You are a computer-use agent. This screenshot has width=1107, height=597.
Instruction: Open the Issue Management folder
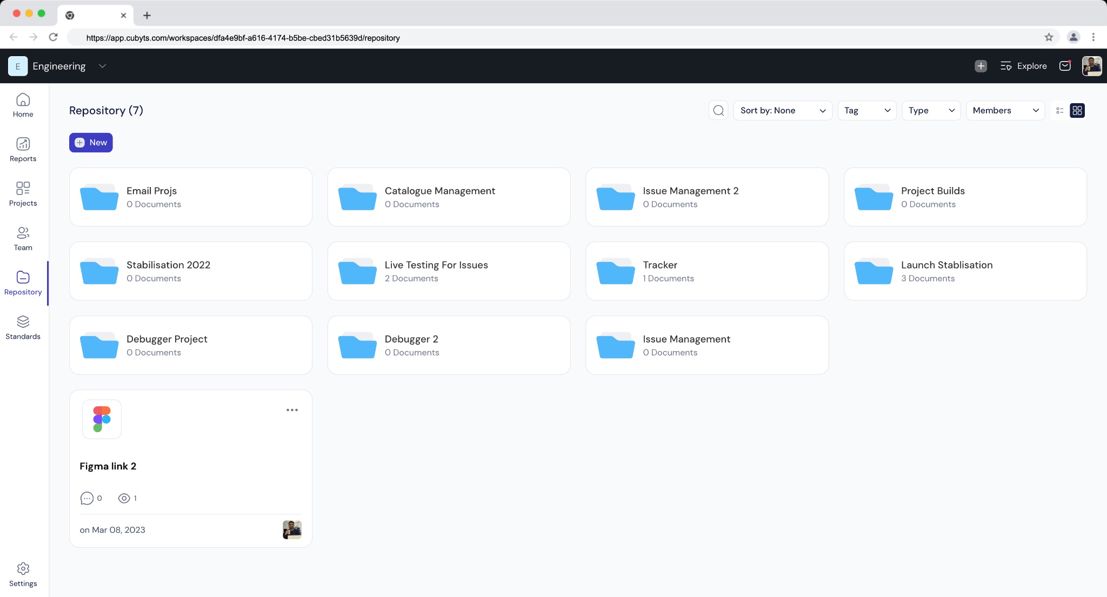pos(707,345)
